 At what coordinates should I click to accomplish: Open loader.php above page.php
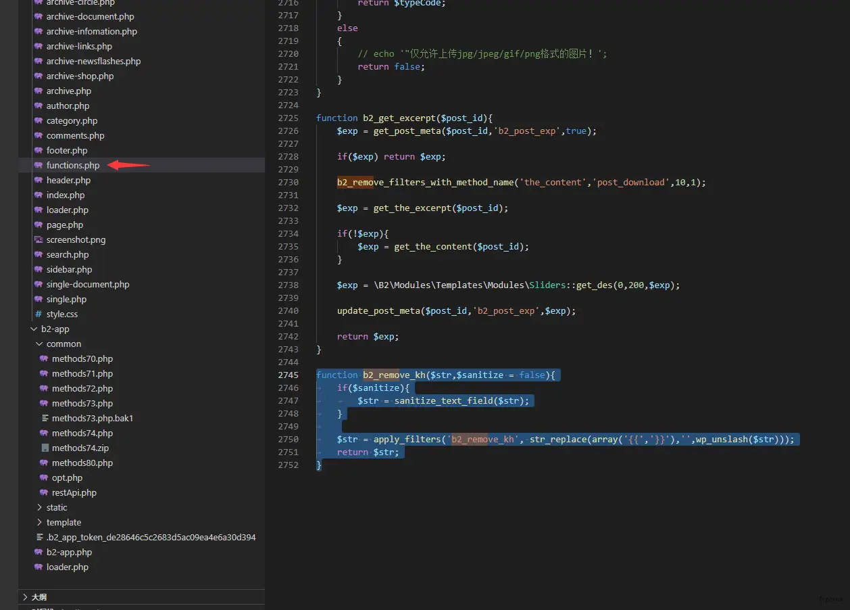click(x=68, y=210)
